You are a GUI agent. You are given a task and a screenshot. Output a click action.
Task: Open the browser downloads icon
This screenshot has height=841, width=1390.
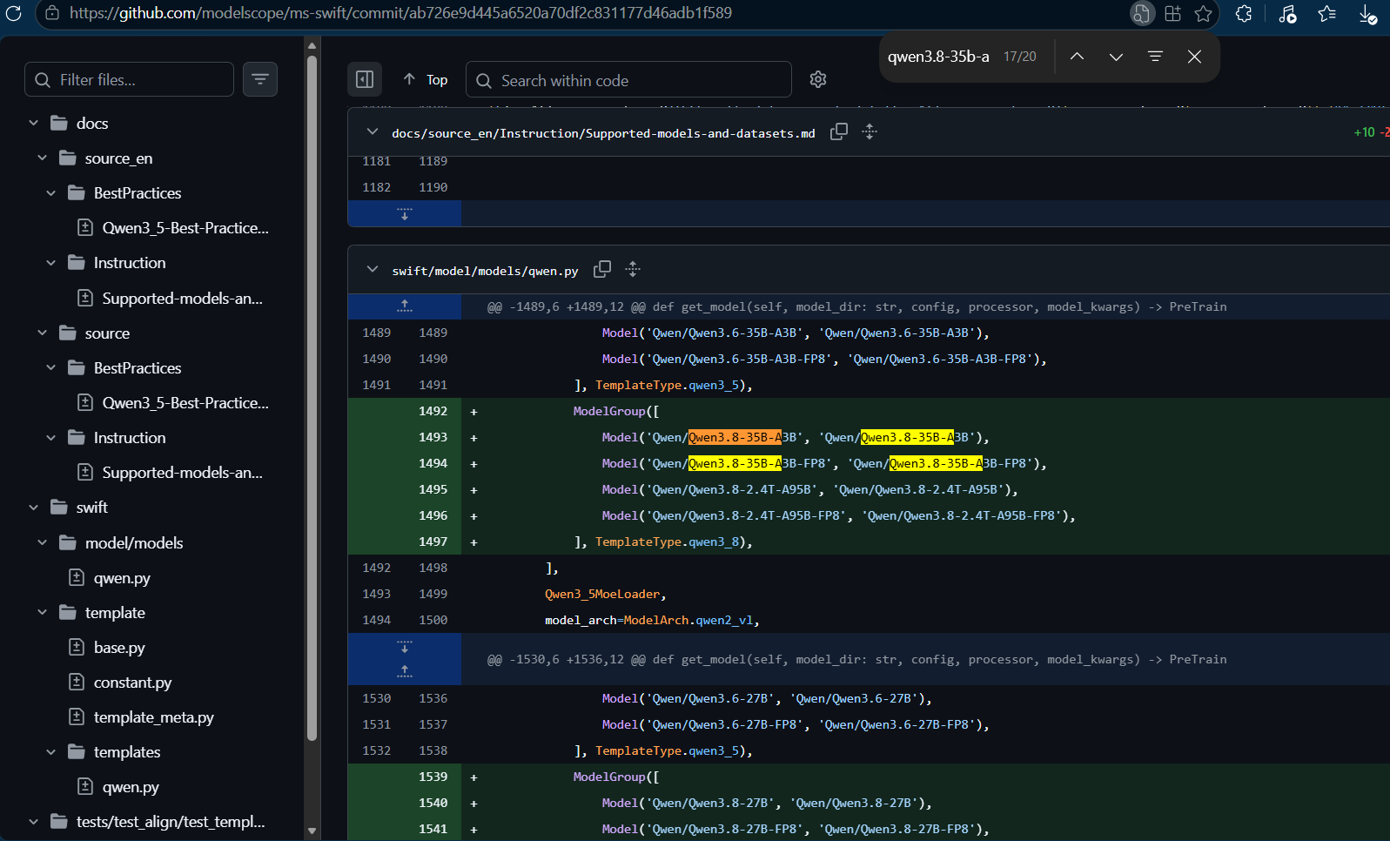[1367, 13]
